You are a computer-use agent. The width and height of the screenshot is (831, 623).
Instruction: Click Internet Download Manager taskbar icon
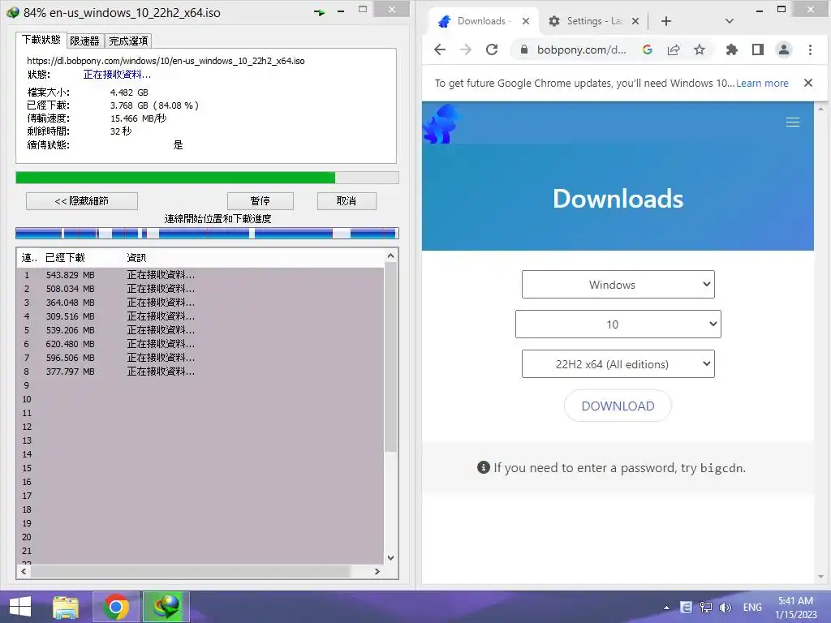(166, 607)
